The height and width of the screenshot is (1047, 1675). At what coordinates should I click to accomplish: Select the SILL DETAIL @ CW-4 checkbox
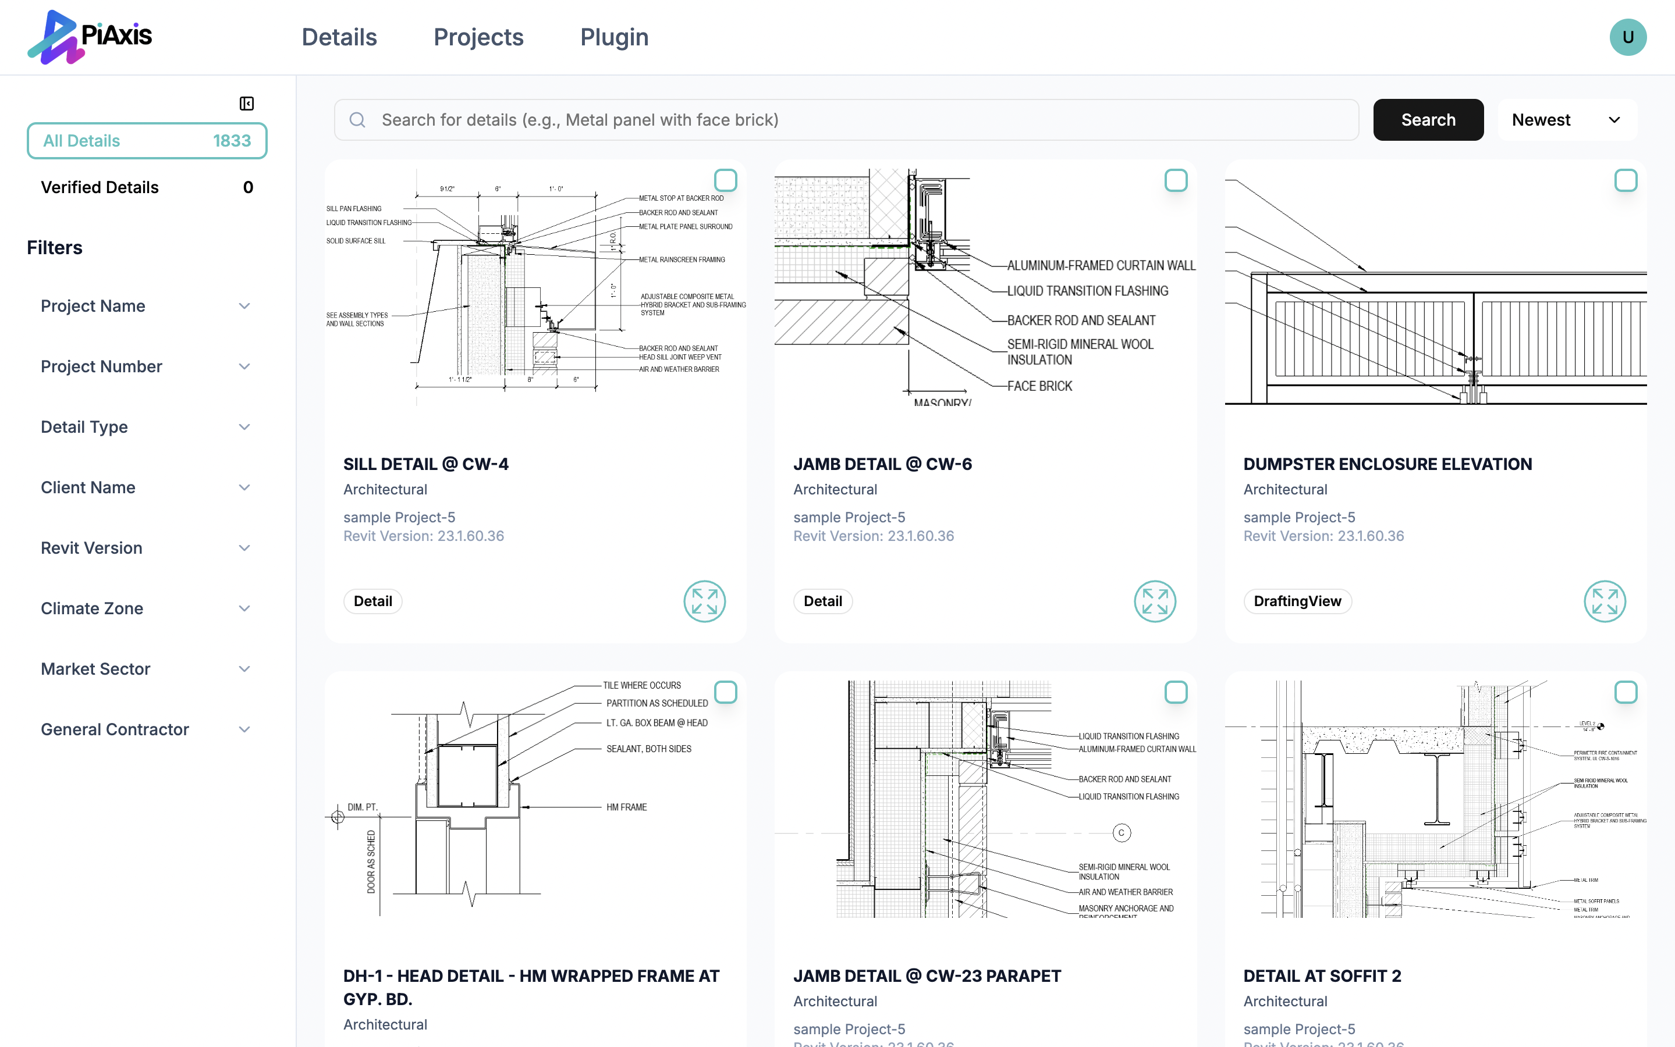coord(725,180)
